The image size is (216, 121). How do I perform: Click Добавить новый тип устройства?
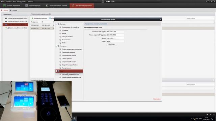point(17,28)
